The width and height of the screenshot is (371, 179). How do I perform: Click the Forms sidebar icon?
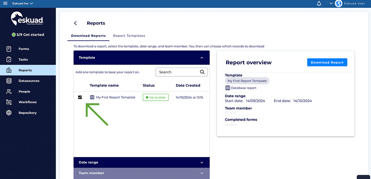tap(9, 49)
